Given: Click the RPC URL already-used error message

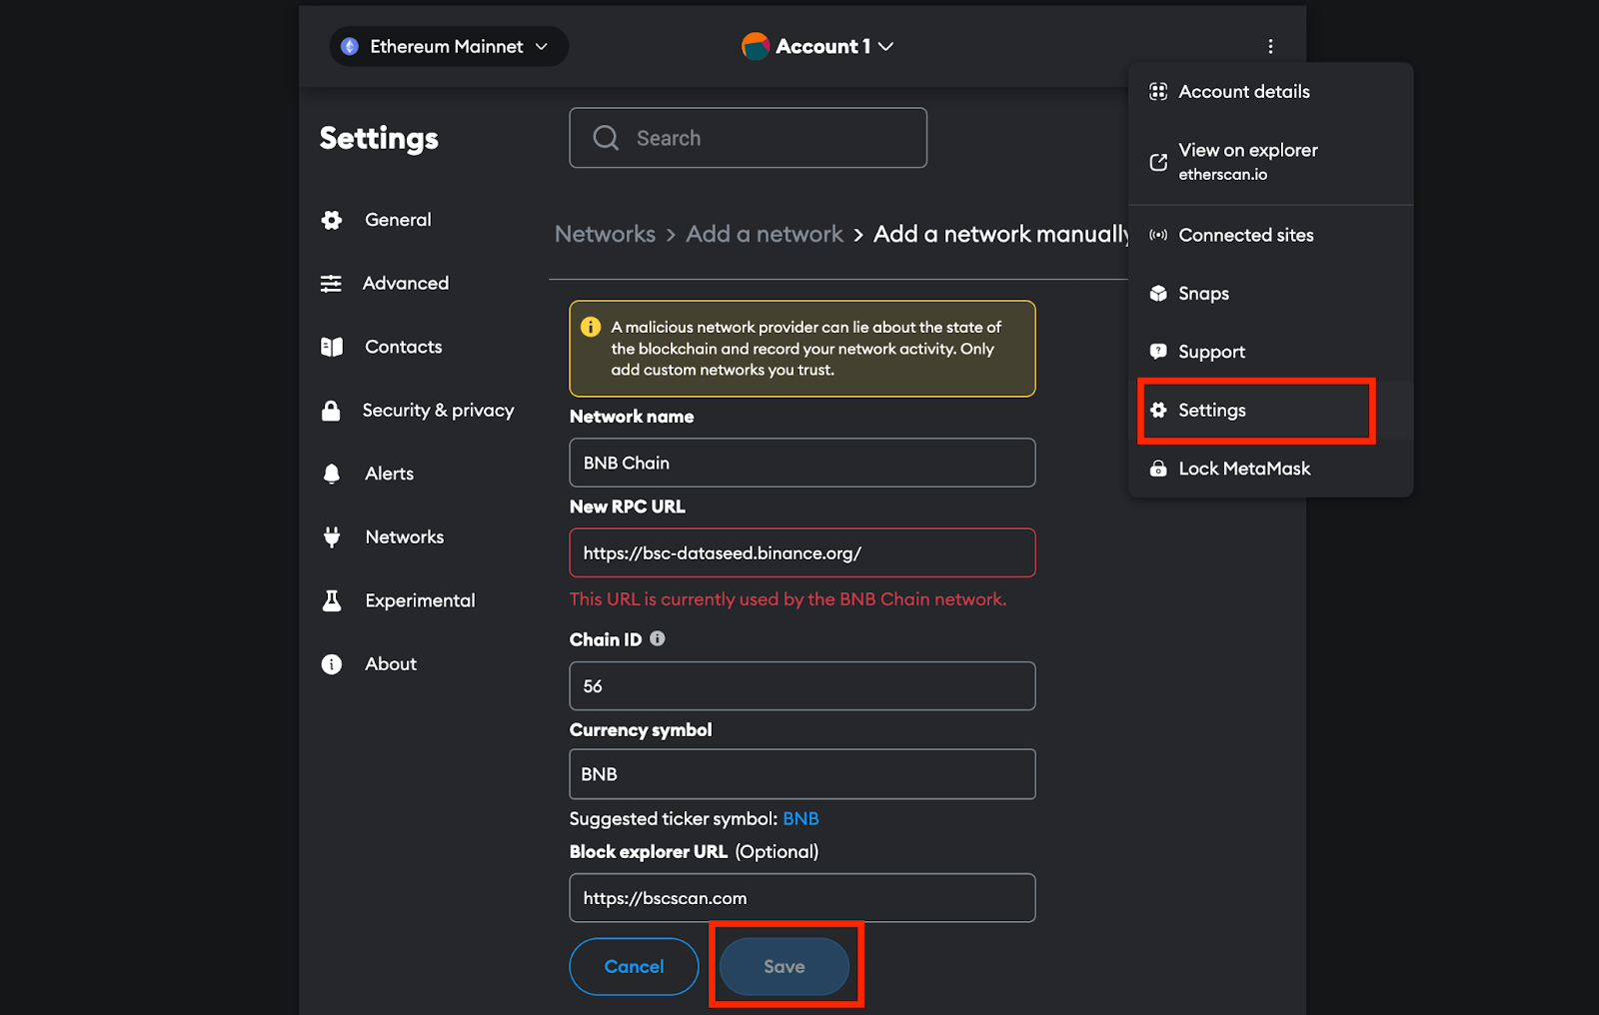Looking at the screenshot, I should tap(788, 599).
